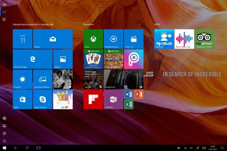This screenshot has height=151, width=227.
Task: Open the PicsArt tile
Action: (134, 59)
